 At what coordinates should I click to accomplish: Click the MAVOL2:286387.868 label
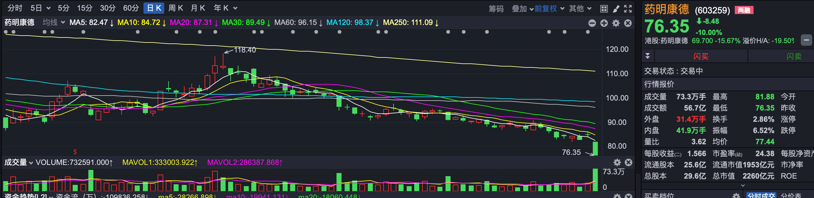pyautogui.click(x=245, y=162)
